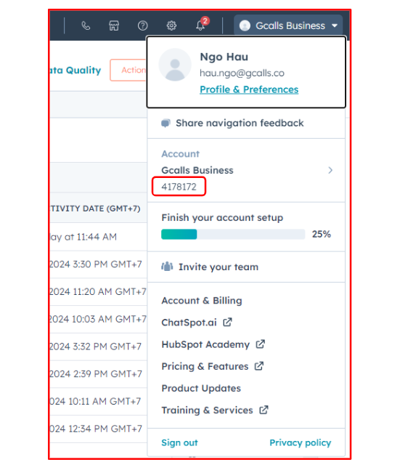This screenshot has width=400, height=462.
Task: Expand the Gcalls Business account chevron
Action: [x=330, y=170]
